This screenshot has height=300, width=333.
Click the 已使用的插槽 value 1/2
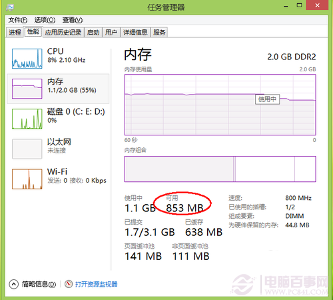coord(290,207)
